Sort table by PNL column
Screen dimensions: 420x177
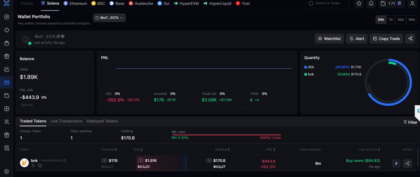(271, 149)
